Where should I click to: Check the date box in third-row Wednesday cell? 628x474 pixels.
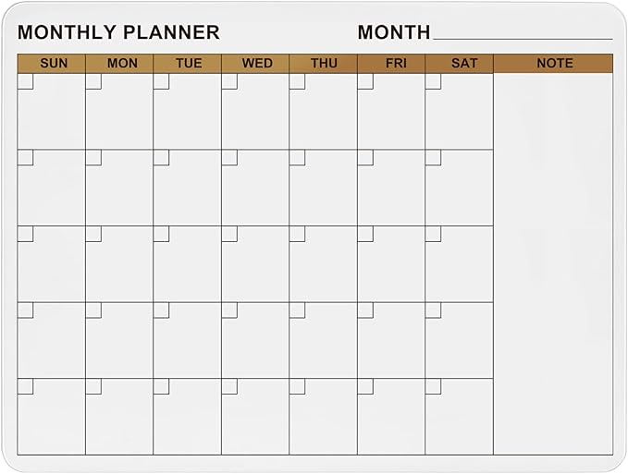point(229,234)
